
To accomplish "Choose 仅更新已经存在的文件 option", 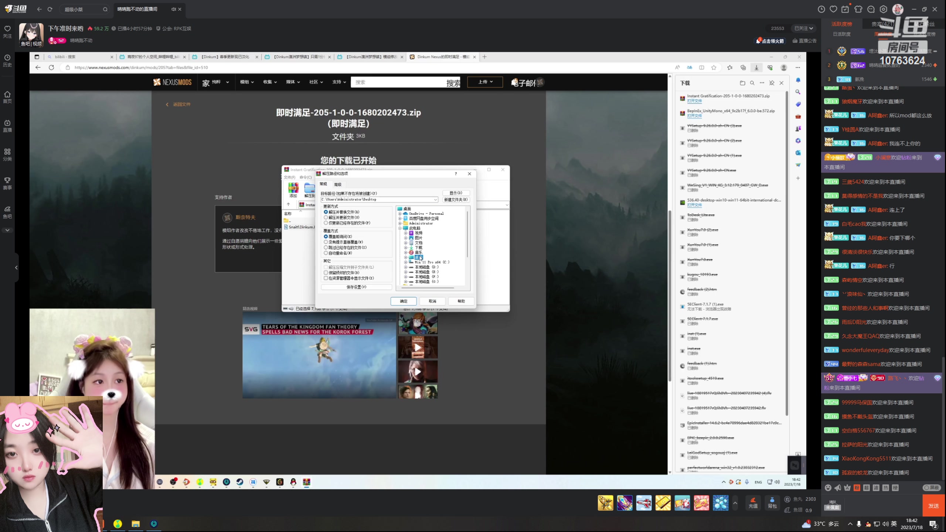I will point(326,223).
